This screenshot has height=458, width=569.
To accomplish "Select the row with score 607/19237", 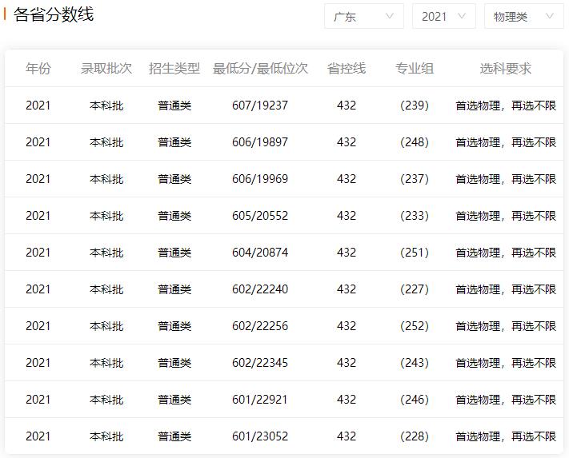I will coord(260,106).
